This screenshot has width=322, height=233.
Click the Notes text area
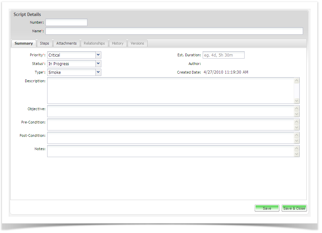[170, 151]
